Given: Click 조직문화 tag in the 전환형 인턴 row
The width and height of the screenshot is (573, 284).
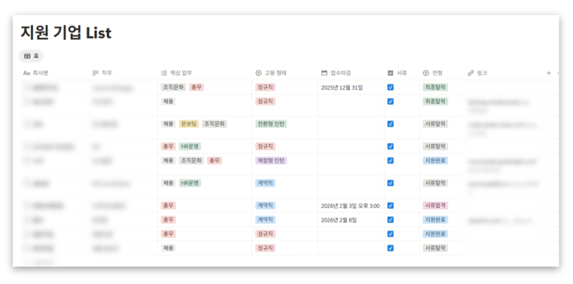Looking at the screenshot, I should [214, 124].
